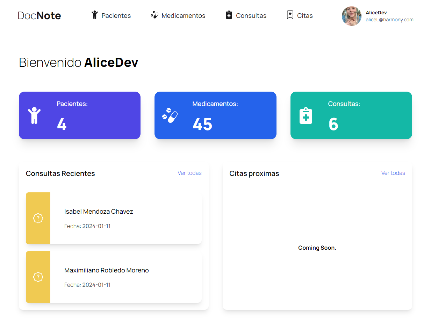
Task: Click Ver todas in Citas proximas
Action: coord(393,173)
